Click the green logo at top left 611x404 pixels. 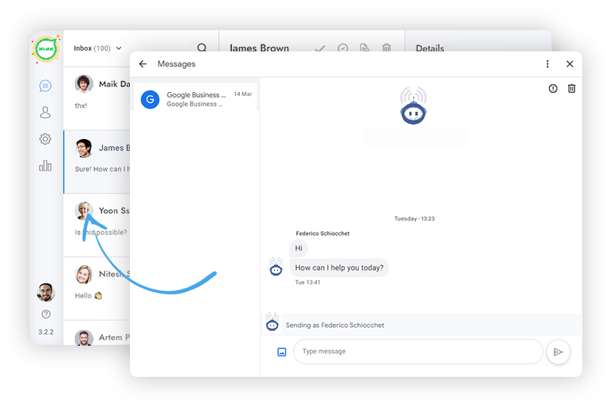(46, 48)
